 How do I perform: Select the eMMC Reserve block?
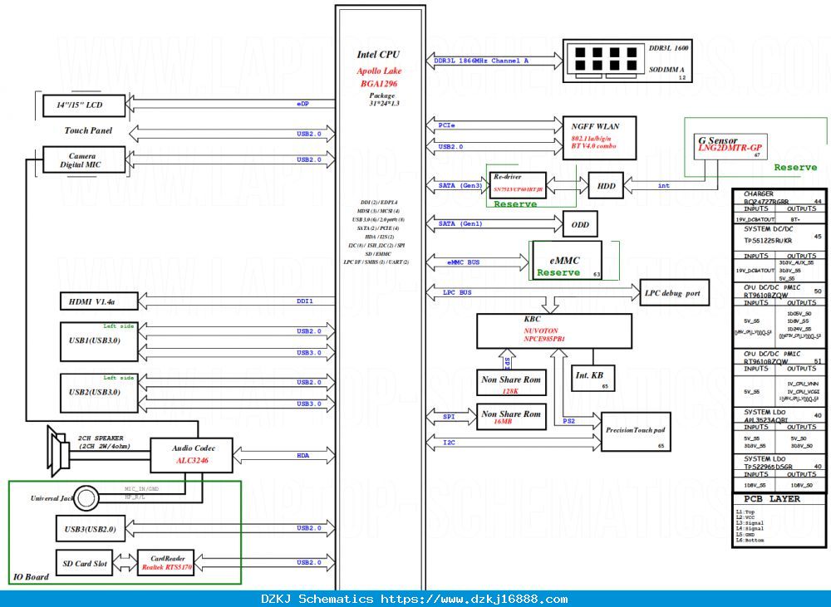(567, 261)
